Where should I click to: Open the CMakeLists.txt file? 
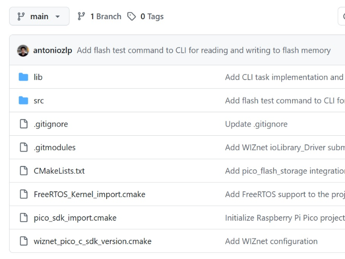[59, 171]
